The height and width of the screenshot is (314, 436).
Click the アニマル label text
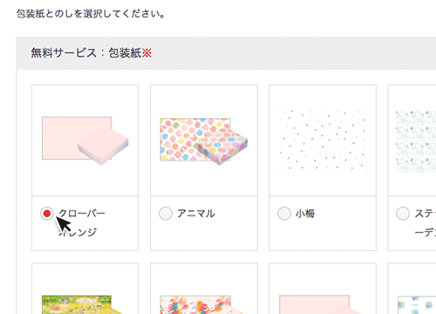196,214
